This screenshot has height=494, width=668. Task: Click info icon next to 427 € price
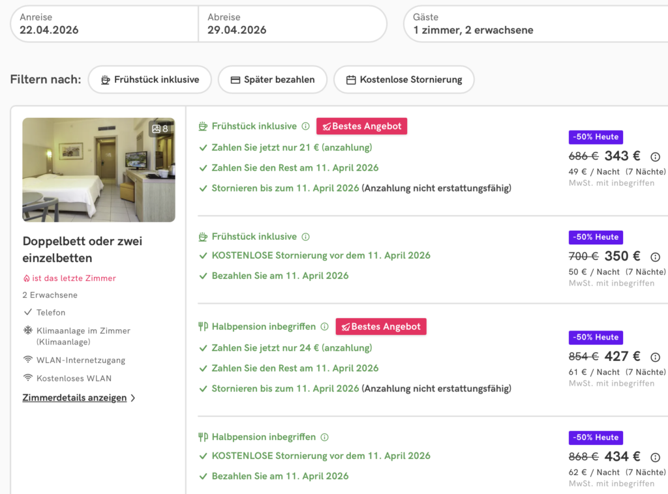(656, 357)
